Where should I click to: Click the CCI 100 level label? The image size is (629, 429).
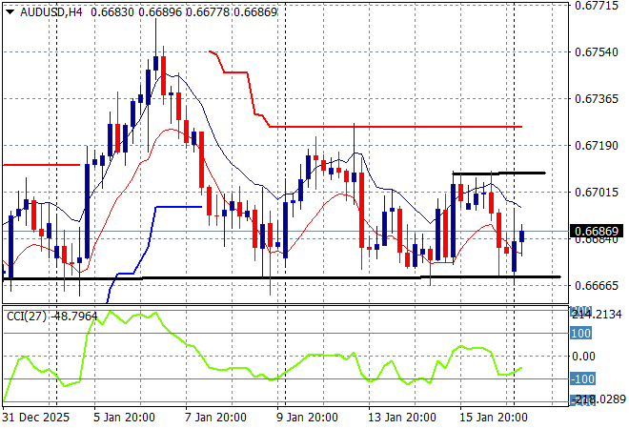coord(581,334)
